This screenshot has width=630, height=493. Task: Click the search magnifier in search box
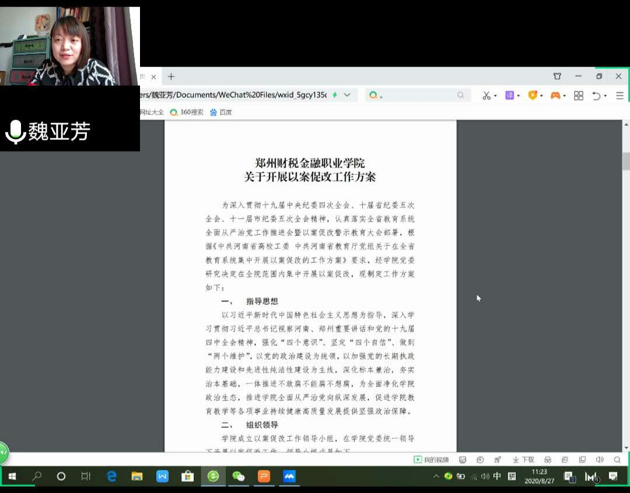(460, 95)
